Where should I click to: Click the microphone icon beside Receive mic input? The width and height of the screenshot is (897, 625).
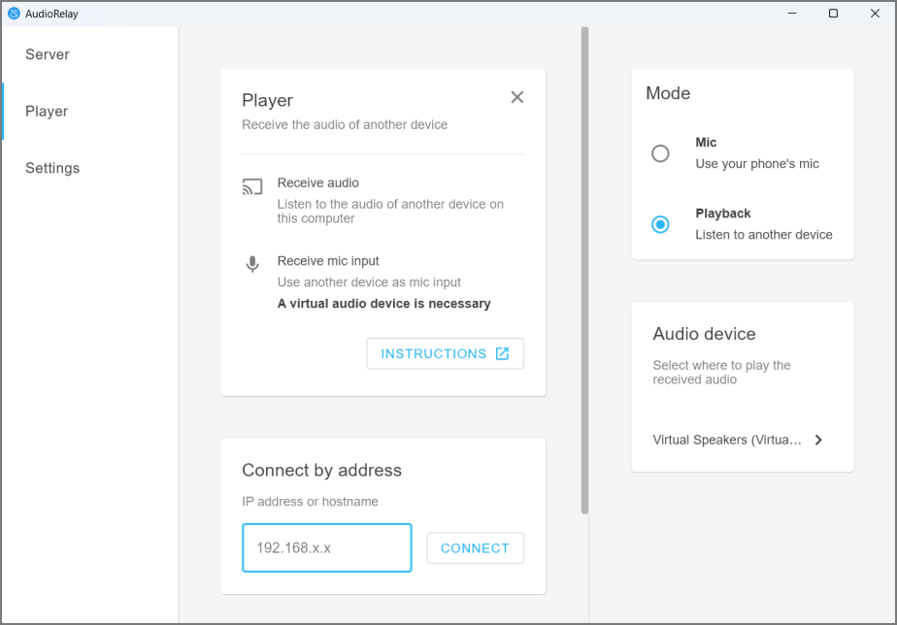point(252,264)
